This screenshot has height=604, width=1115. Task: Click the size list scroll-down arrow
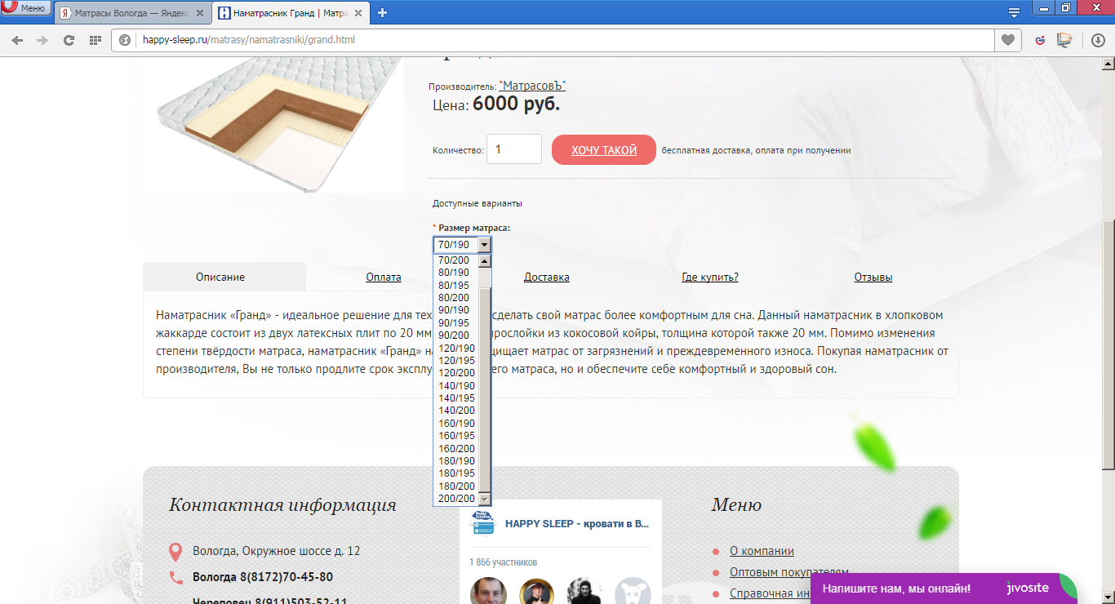[485, 499]
